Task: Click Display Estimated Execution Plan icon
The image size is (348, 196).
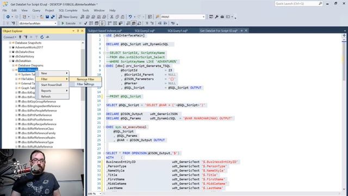Action: coord(91,23)
